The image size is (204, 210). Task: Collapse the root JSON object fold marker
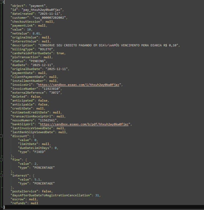[1, 2]
